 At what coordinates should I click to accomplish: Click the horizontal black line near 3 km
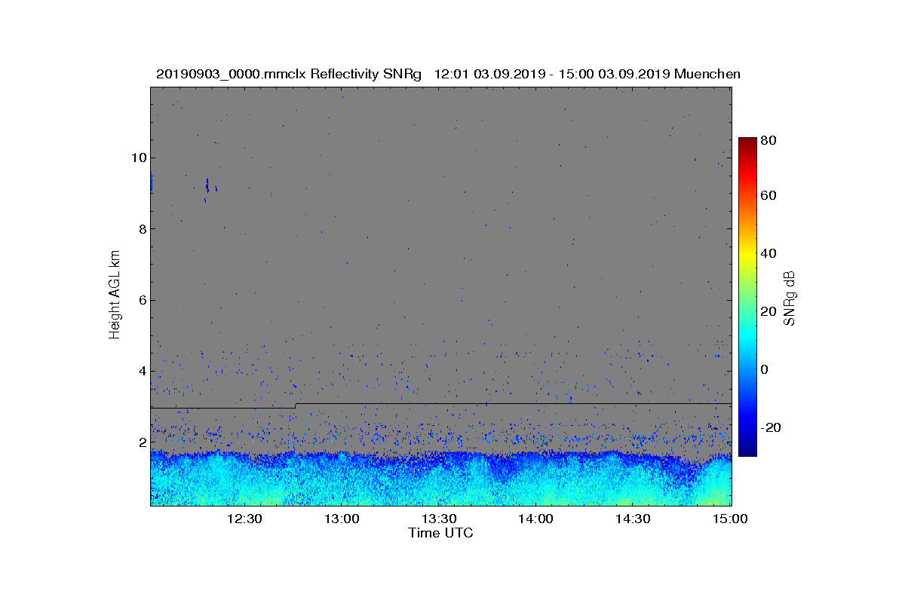point(441,405)
